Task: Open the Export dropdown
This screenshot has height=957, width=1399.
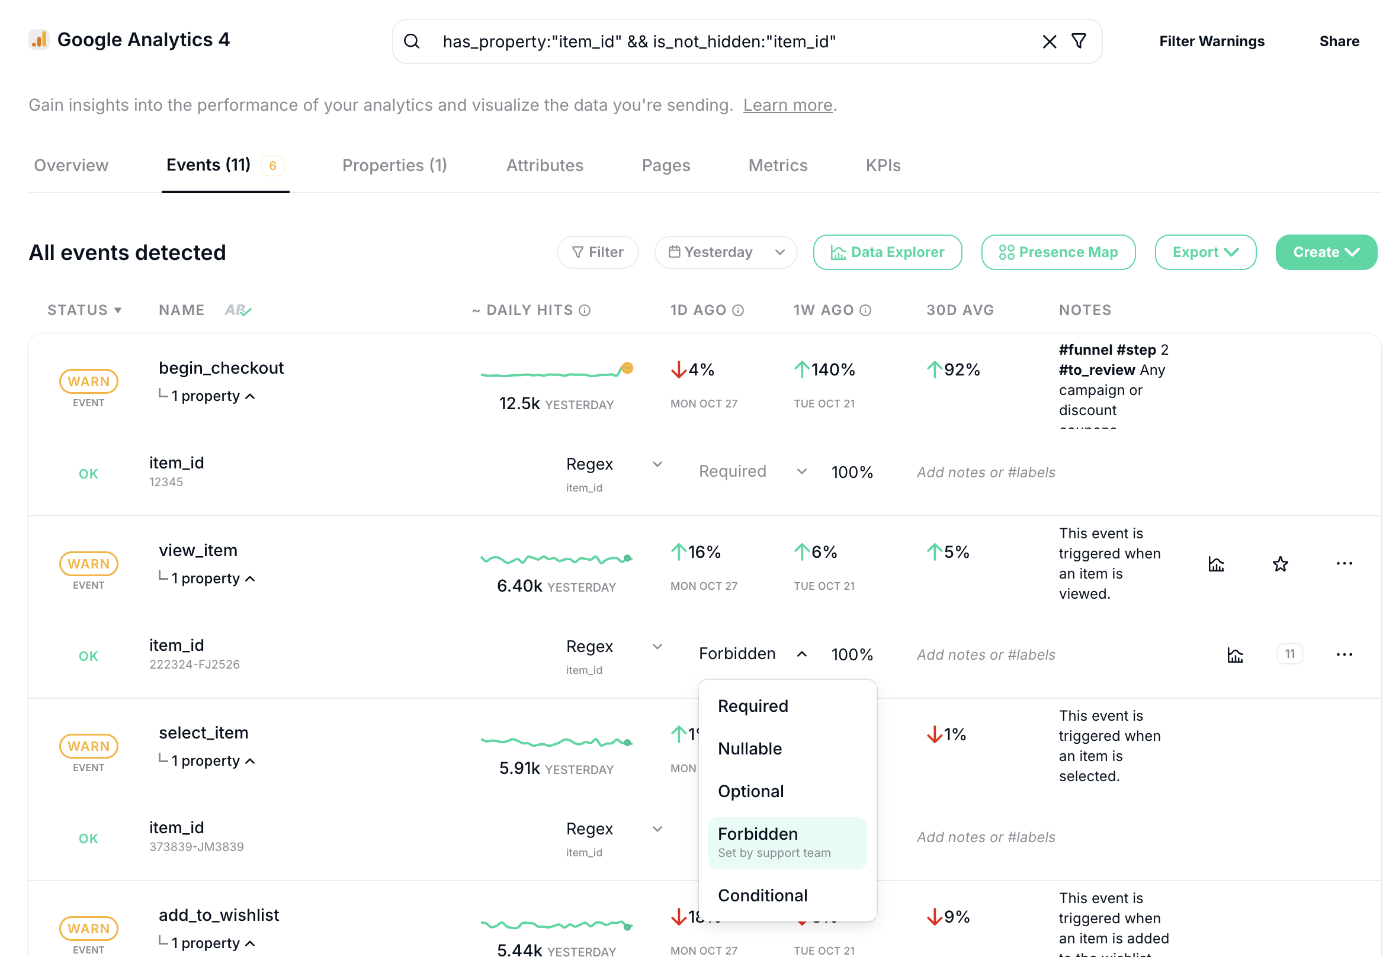Action: click(1205, 252)
